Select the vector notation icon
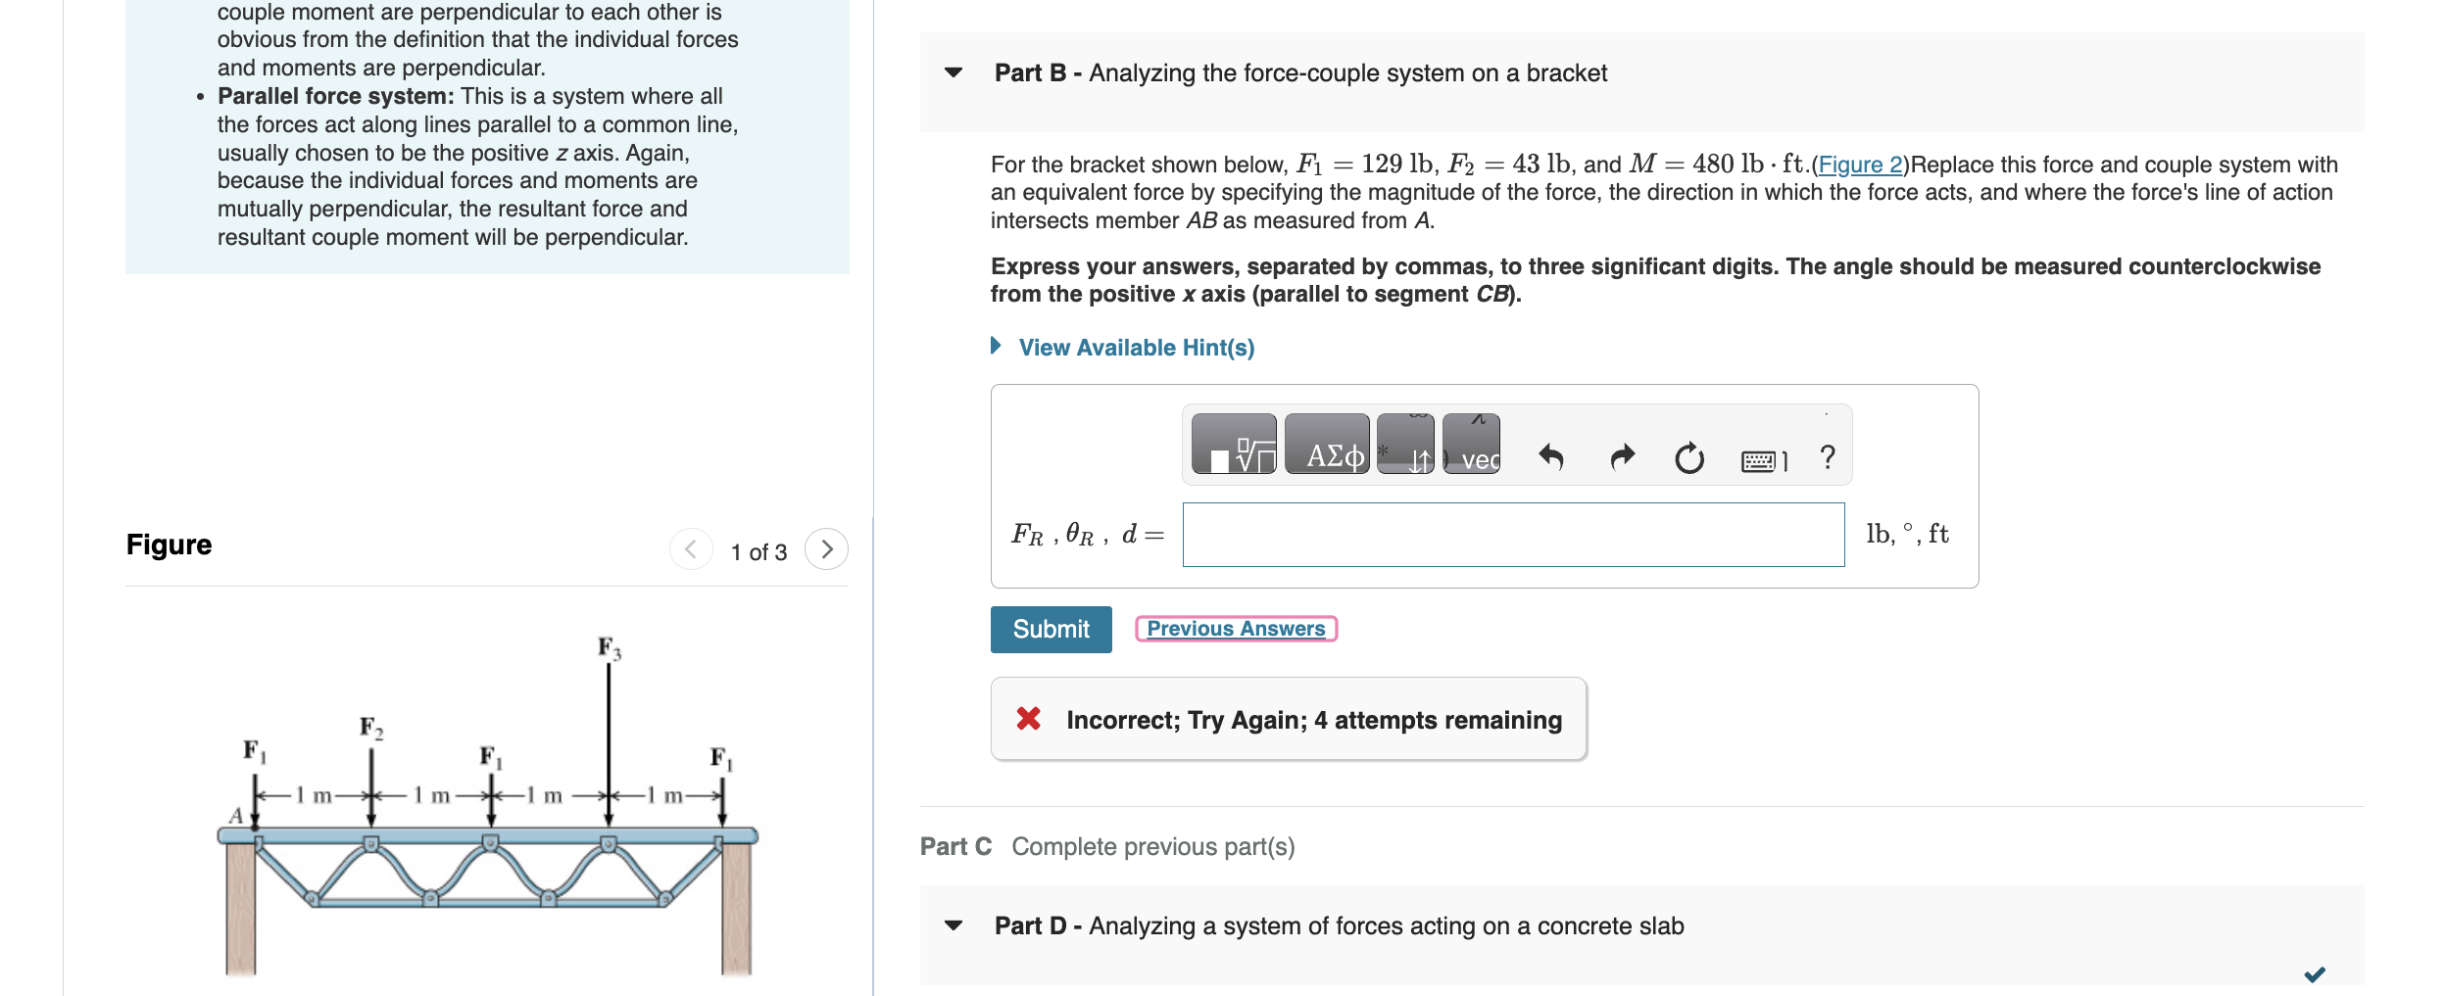Image resolution: width=2445 pixels, height=996 pixels. point(1472,455)
